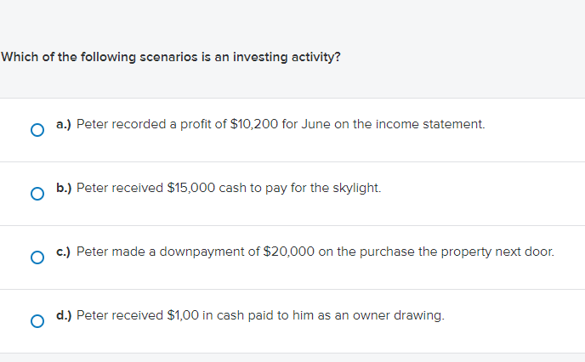Pick the radio button beside answer d
Viewport: 585px width, 362px height.
point(37,321)
